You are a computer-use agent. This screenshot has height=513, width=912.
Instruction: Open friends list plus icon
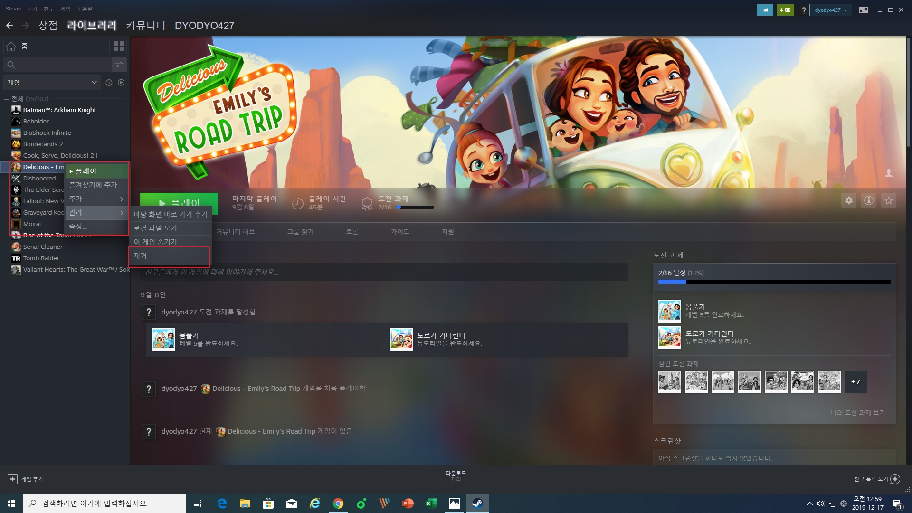(x=895, y=479)
